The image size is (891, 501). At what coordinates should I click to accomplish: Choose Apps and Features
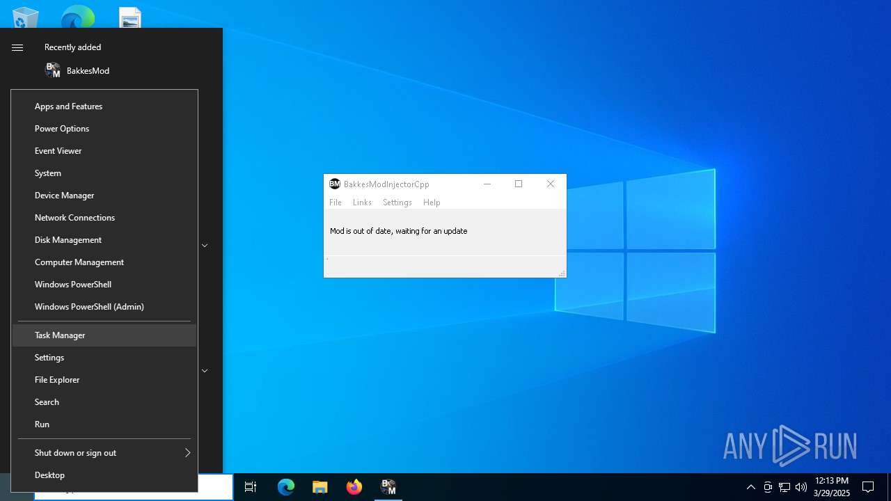[x=104, y=106]
